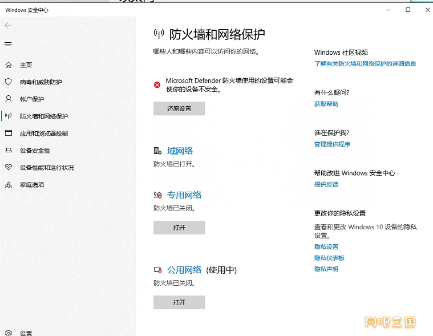Click the 有什么疑问? heading
Viewport: 433px width, 336px height.
pos(331,92)
